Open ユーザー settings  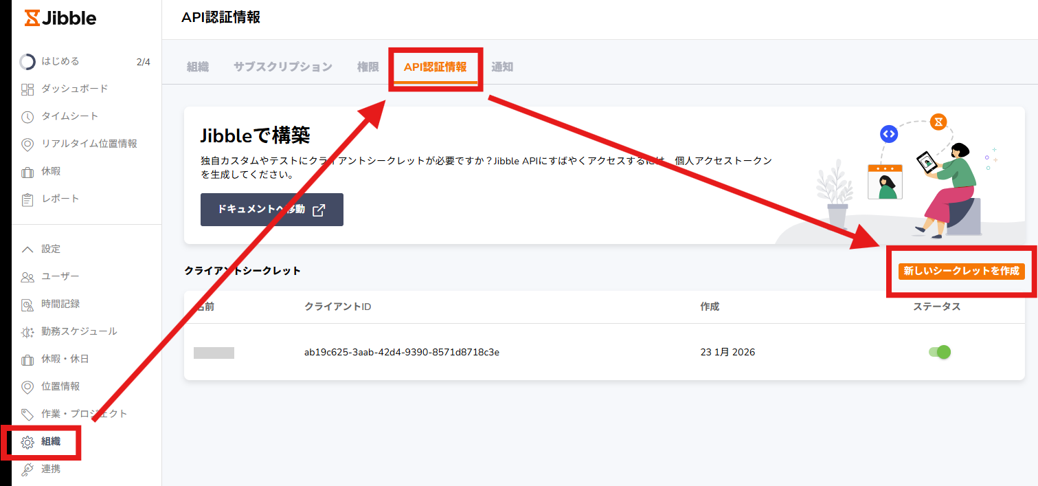click(x=60, y=276)
